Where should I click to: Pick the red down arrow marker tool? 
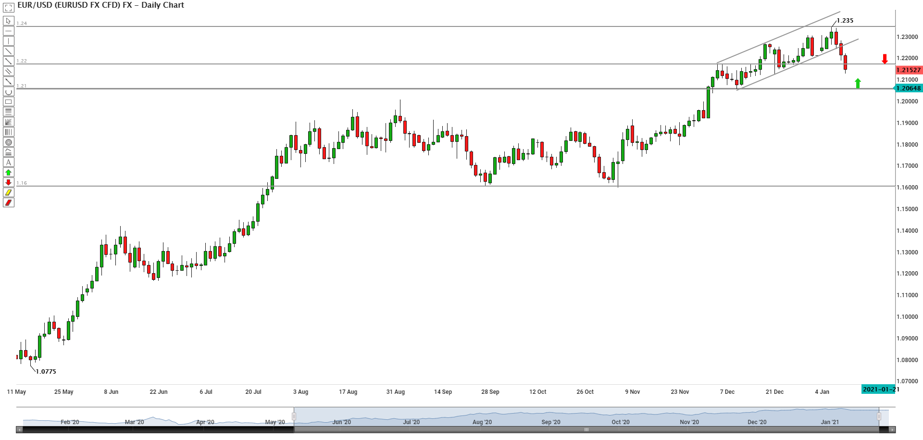[x=8, y=183]
